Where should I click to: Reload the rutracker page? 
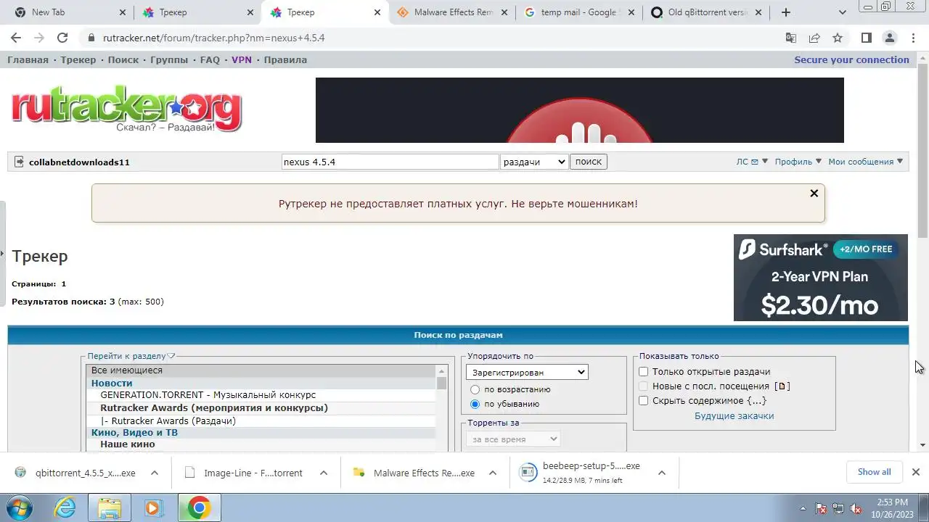click(x=62, y=38)
